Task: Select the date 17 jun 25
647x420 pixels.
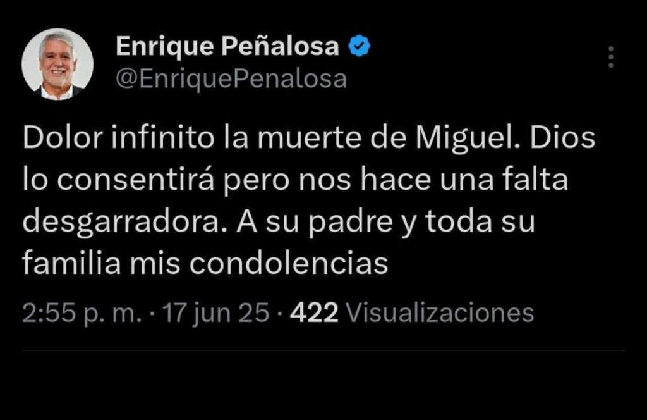Action: [216, 312]
